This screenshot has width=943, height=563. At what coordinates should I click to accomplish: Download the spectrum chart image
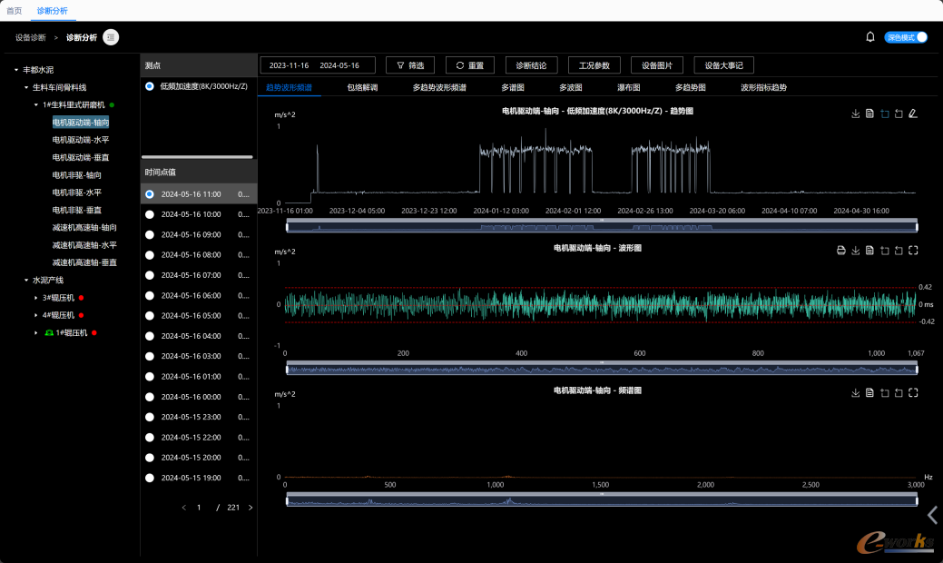click(855, 393)
